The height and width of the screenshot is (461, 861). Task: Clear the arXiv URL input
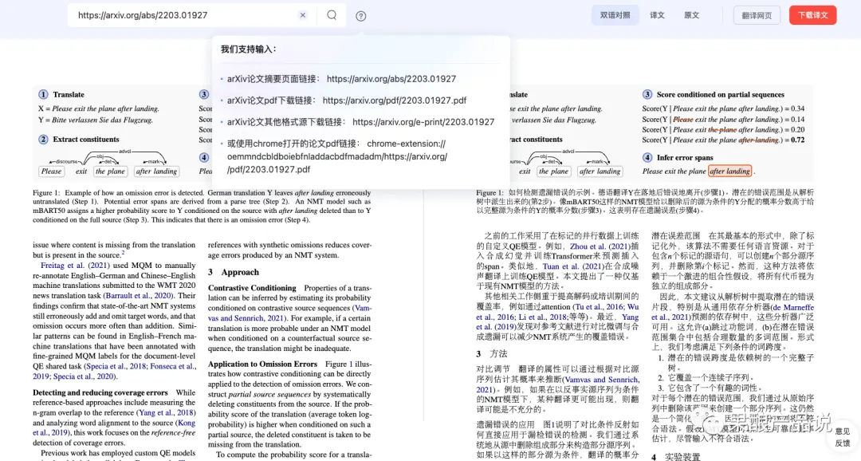pyautogui.click(x=303, y=15)
